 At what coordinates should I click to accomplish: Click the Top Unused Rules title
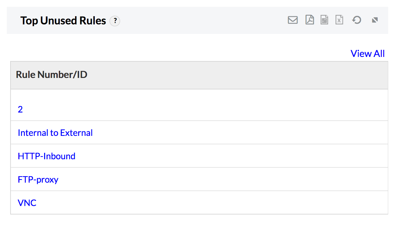pos(63,21)
